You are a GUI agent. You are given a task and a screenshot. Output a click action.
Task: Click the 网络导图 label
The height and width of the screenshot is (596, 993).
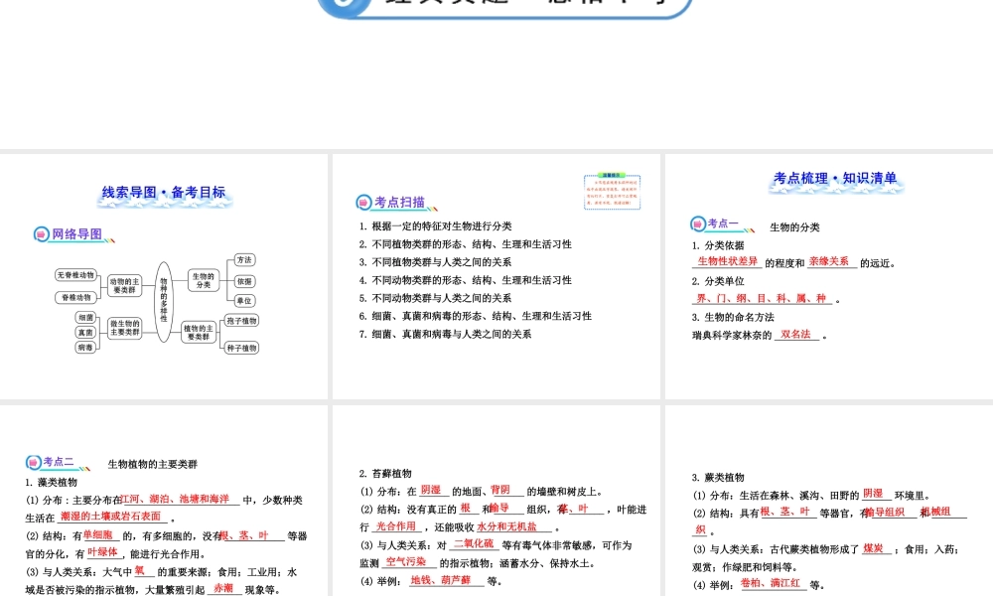tap(76, 234)
